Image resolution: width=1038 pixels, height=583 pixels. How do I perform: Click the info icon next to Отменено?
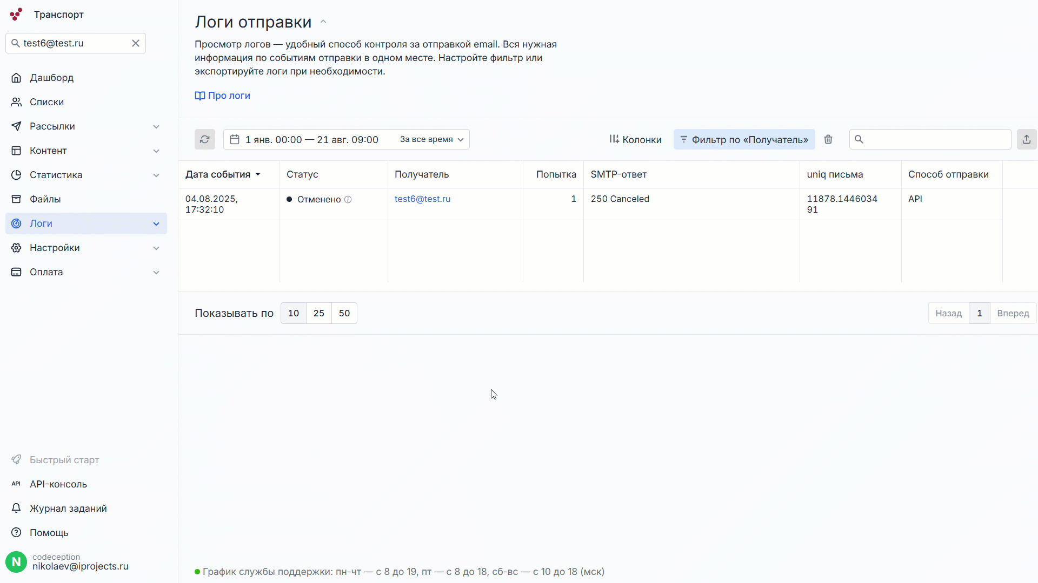coord(348,200)
